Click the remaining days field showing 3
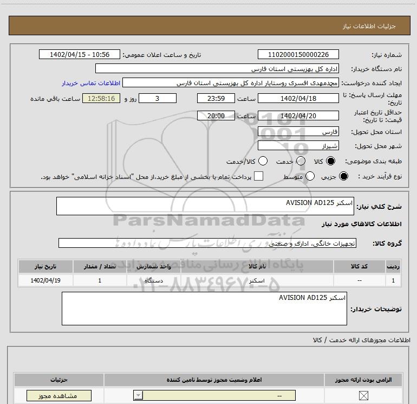This screenshot has width=417, height=404. [x=158, y=98]
